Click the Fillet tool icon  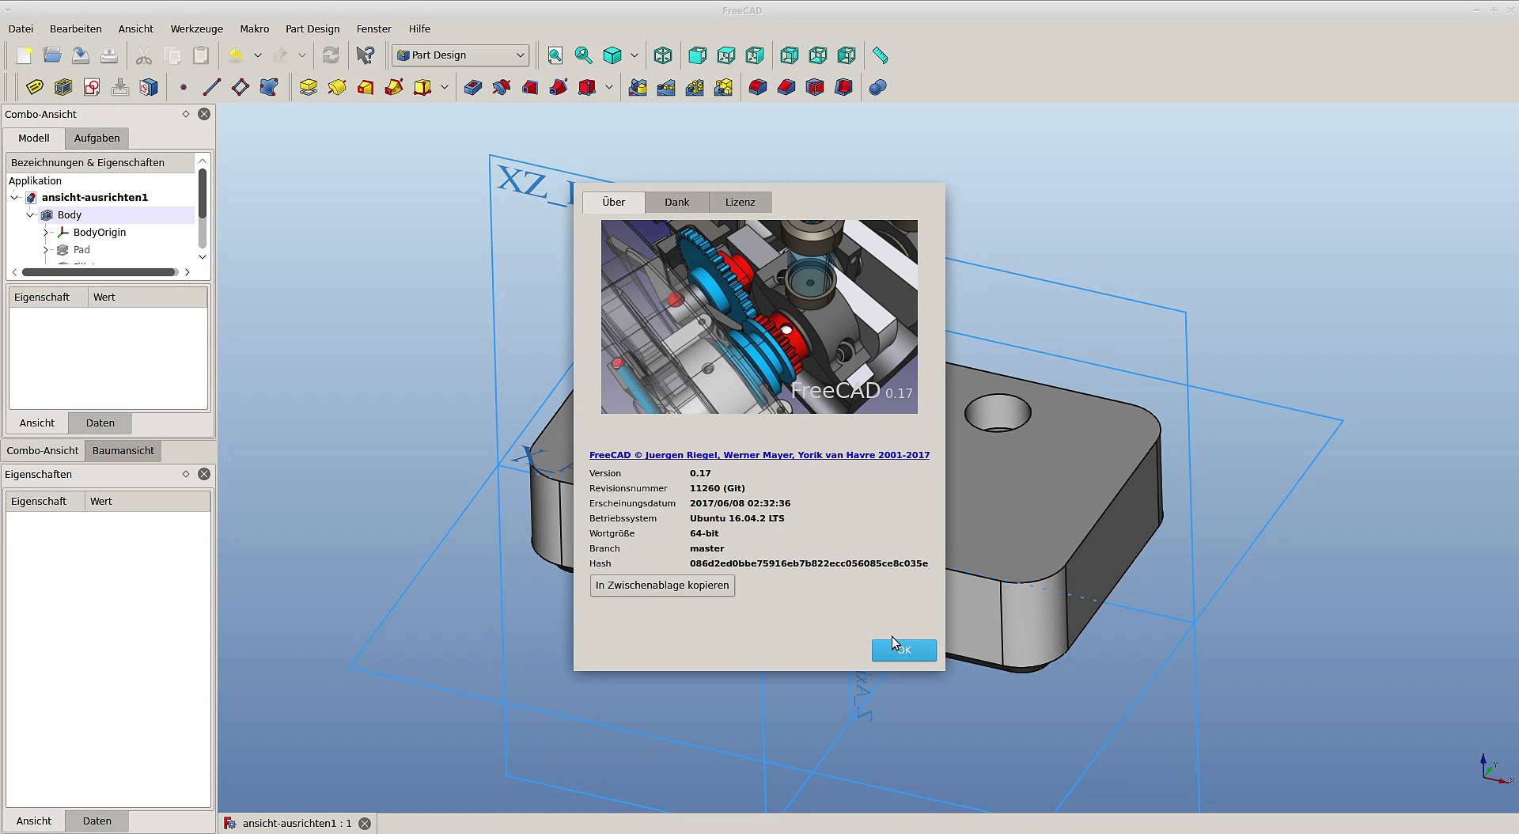pos(758,87)
